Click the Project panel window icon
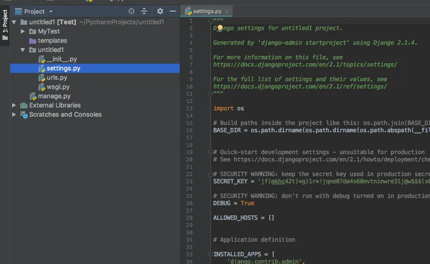This screenshot has width=430, height=264. point(18,11)
